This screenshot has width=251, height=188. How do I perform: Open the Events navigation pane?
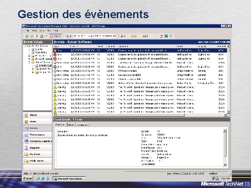[x=37, y=128]
